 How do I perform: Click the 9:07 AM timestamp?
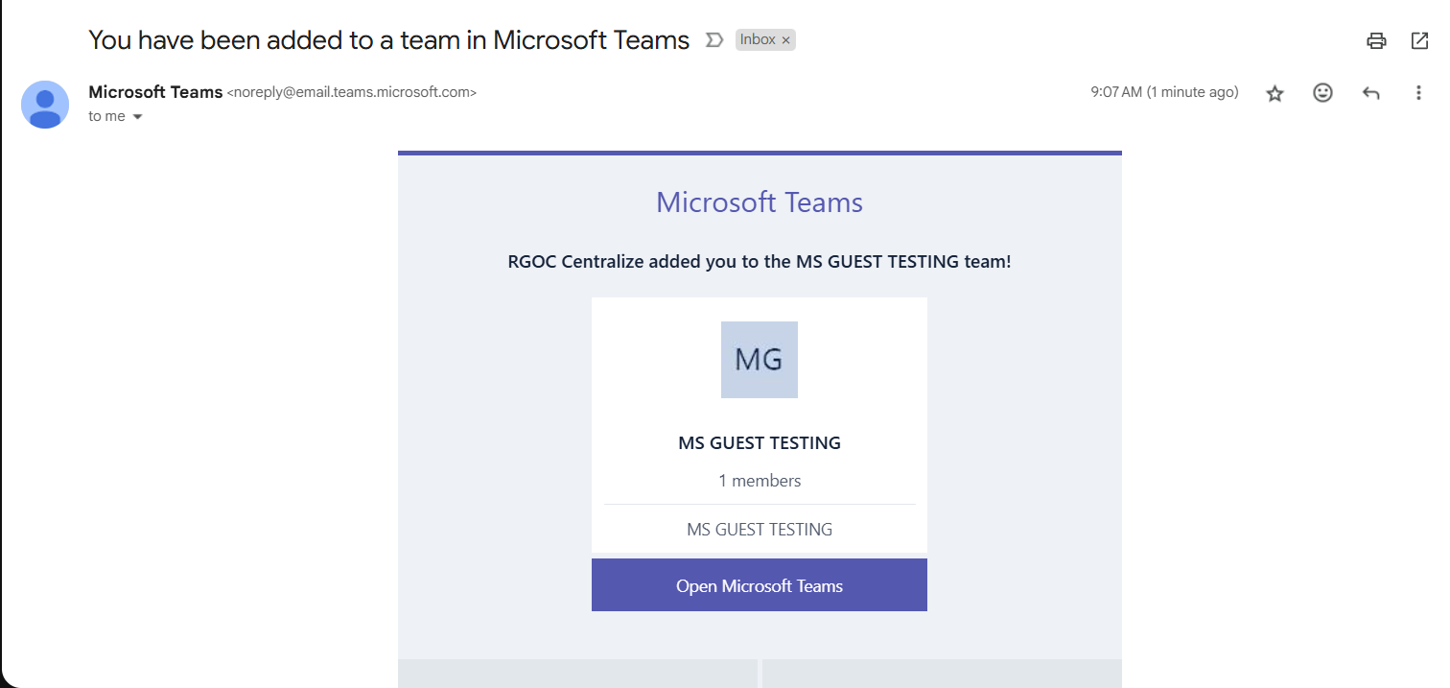point(1164,93)
